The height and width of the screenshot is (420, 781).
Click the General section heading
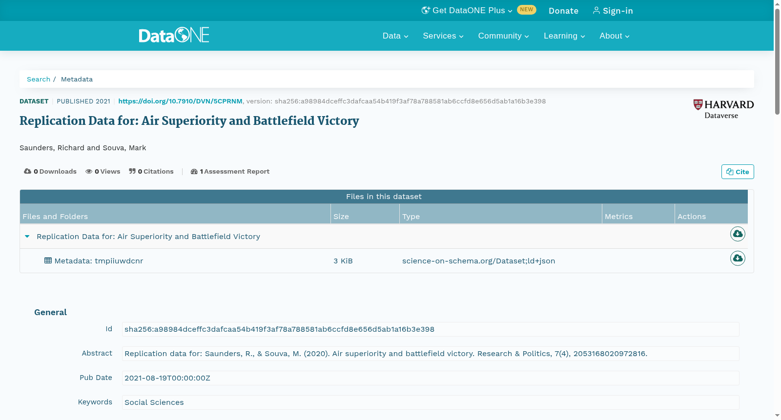click(50, 312)
